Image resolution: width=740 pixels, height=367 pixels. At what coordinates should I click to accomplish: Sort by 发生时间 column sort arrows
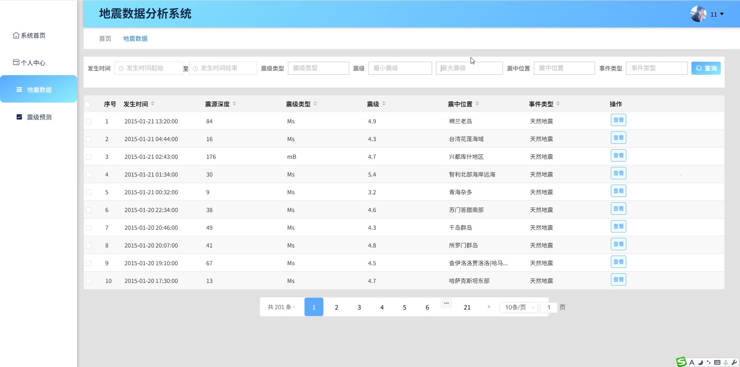pos(153,104)
